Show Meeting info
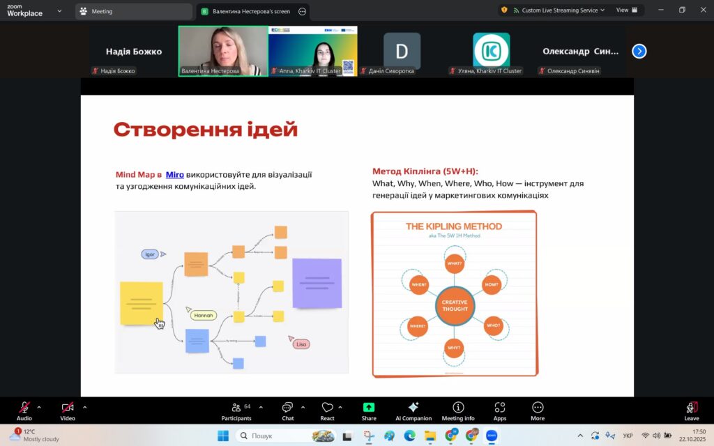714x446 pixels. 457,408
